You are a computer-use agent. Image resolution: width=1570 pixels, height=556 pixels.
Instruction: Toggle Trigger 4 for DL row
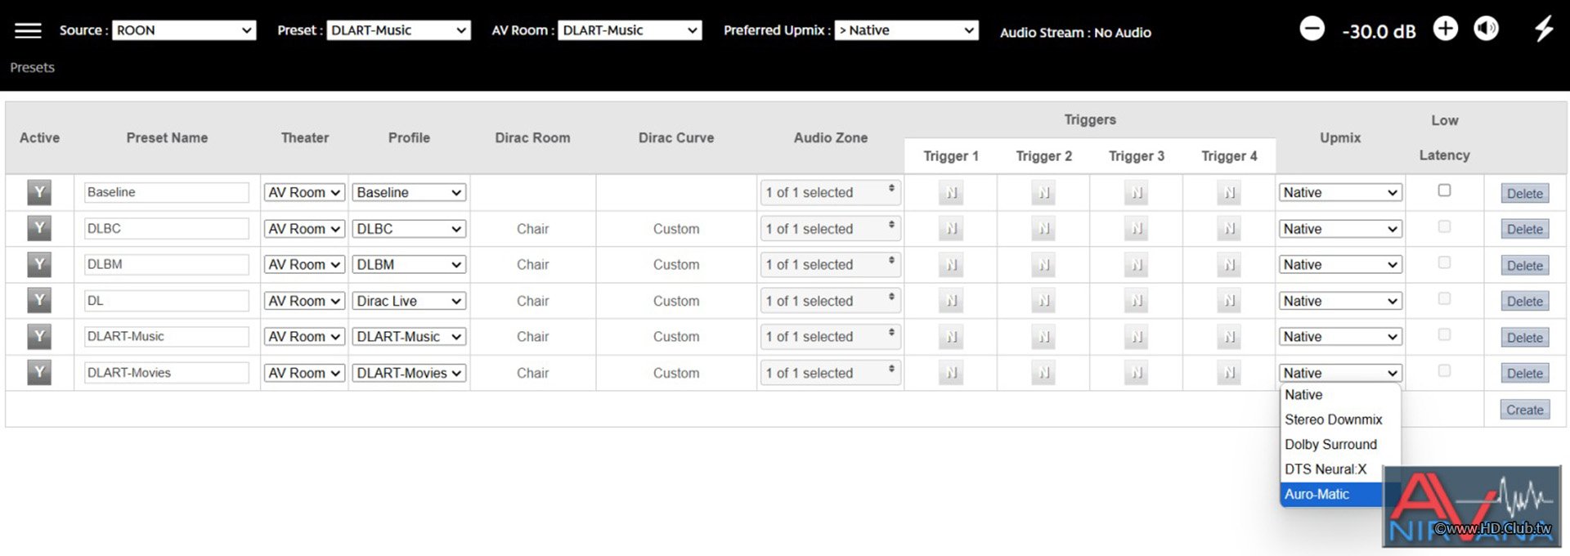(x=1229, y=301)
